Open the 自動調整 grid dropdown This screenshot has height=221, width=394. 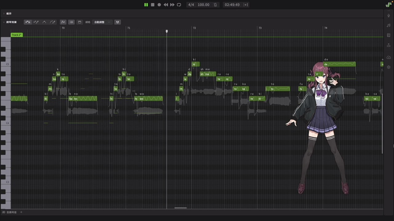coord(102,22)
